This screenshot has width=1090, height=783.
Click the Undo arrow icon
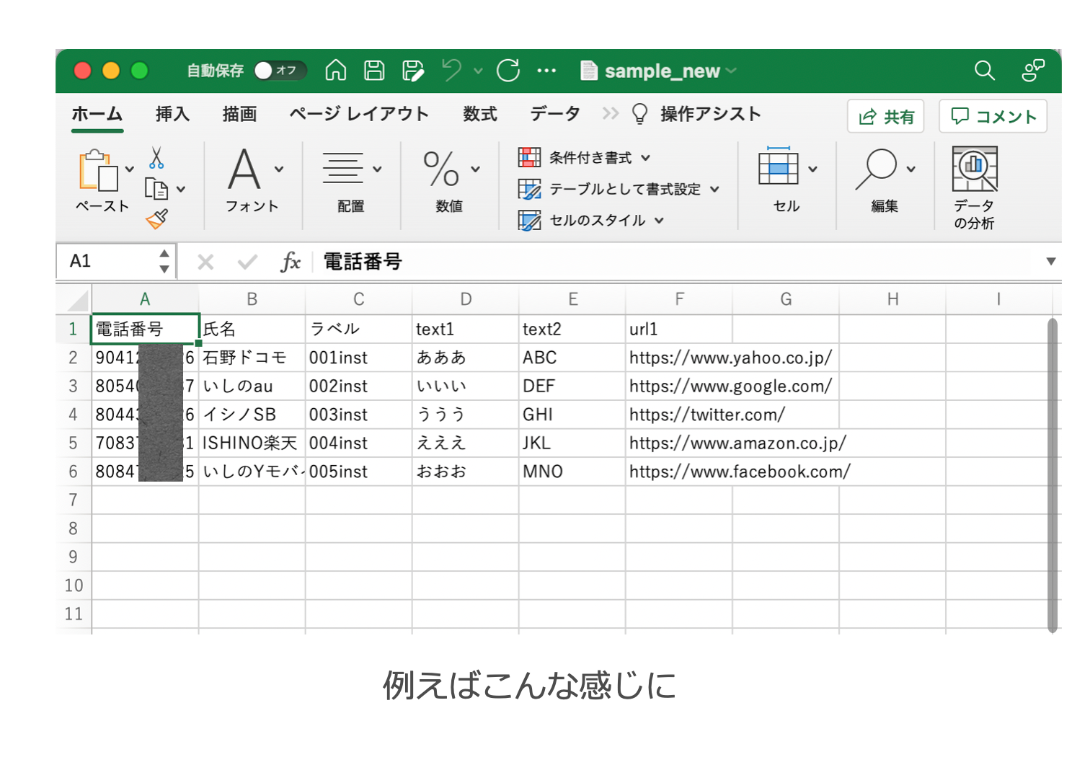pyautogui.click(x=452, y=71)
